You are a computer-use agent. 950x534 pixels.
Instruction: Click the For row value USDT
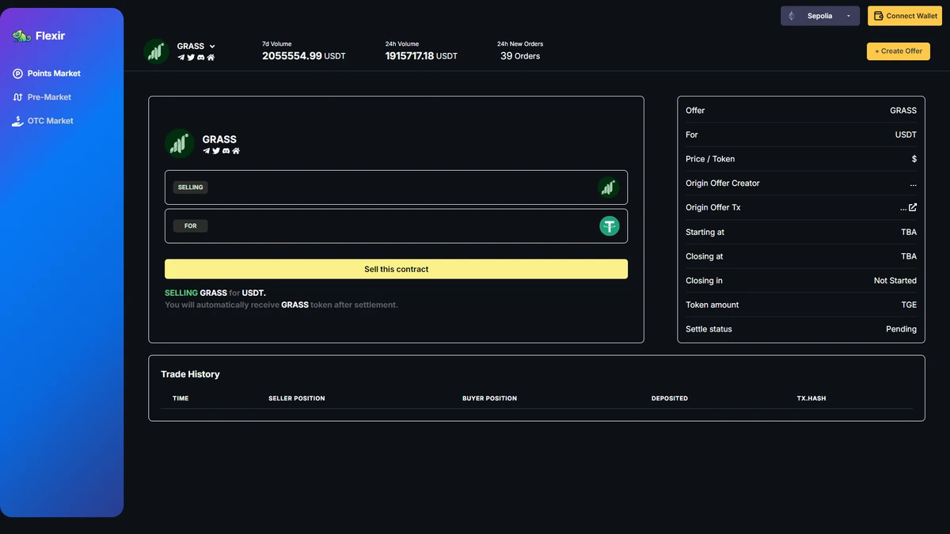(x=906, y=135)
